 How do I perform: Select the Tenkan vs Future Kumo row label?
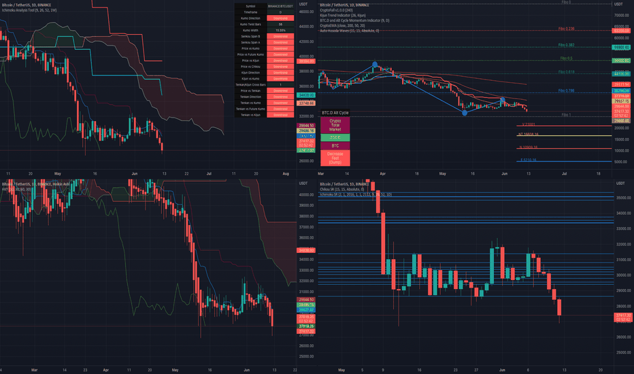(251, 109)
